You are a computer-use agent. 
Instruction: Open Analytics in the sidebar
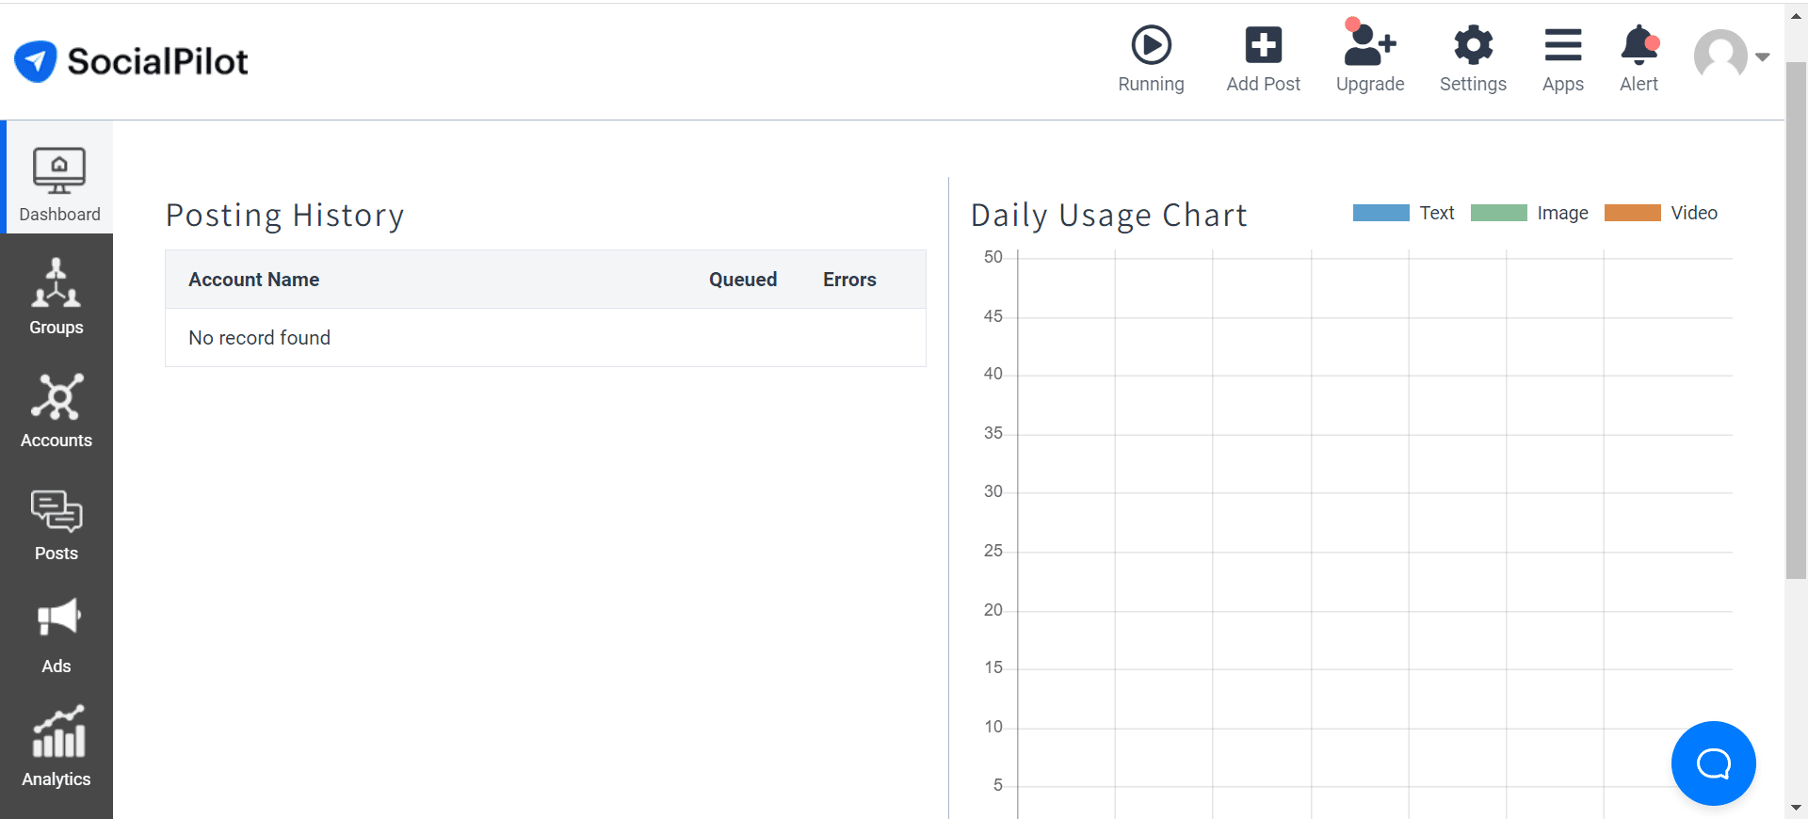[x=56, y=747]
